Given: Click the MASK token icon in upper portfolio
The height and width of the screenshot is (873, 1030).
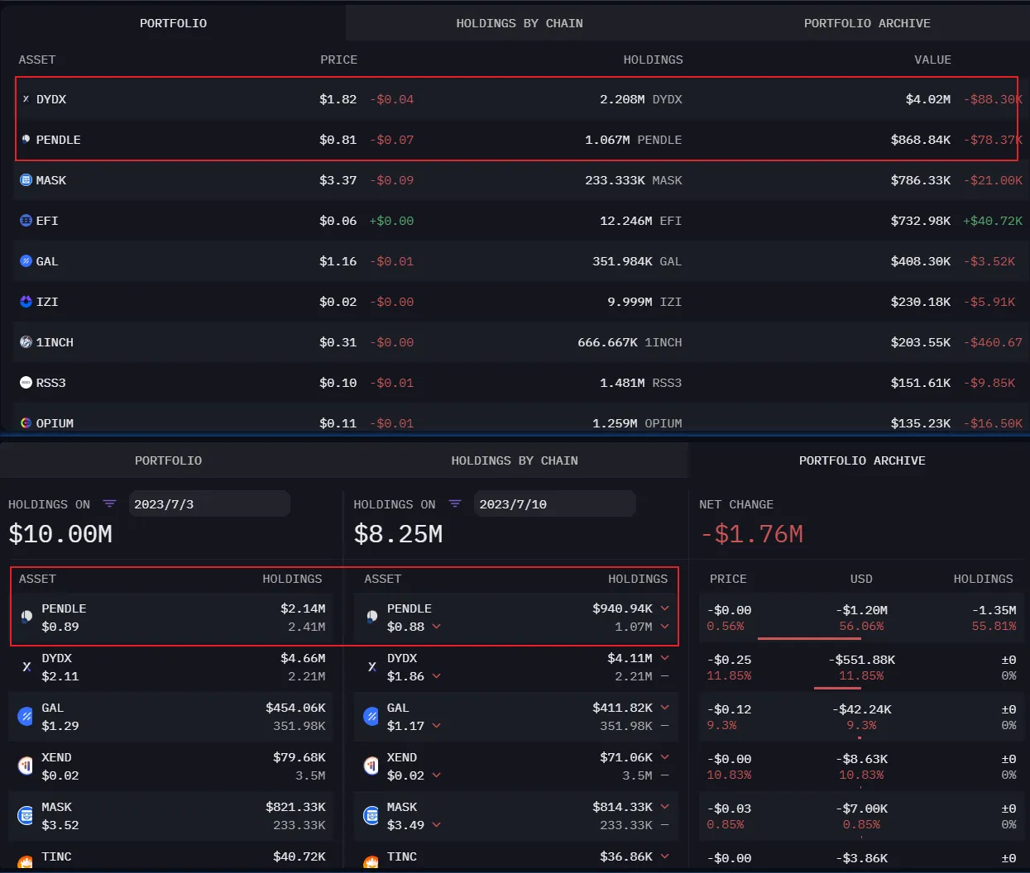Looking at the screenshot, I should pyautogui.click(x=26, y=180).
